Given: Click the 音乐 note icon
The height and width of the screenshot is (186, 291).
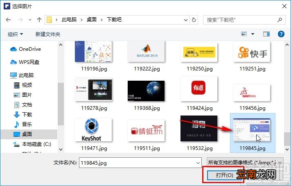Looking at the screenshot, I should [17, 124].
